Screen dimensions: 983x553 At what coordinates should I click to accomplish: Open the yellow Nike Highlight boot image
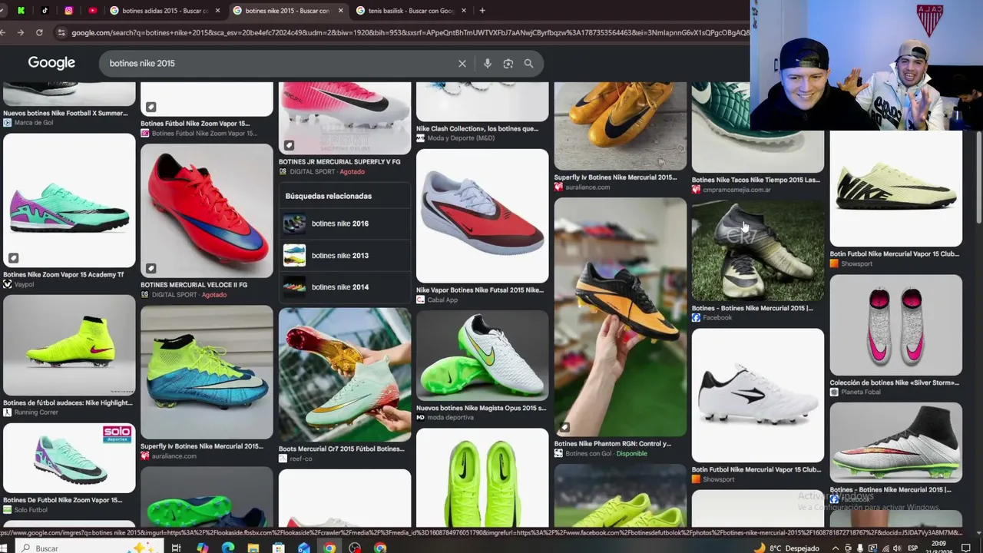(x=69, y=346)
